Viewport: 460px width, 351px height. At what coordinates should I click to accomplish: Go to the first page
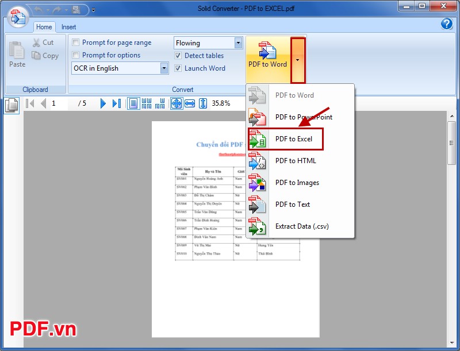[30, 103]
